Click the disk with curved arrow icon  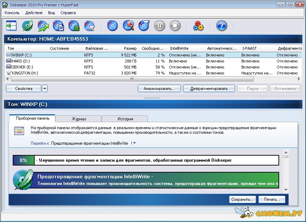pos(144,25)
